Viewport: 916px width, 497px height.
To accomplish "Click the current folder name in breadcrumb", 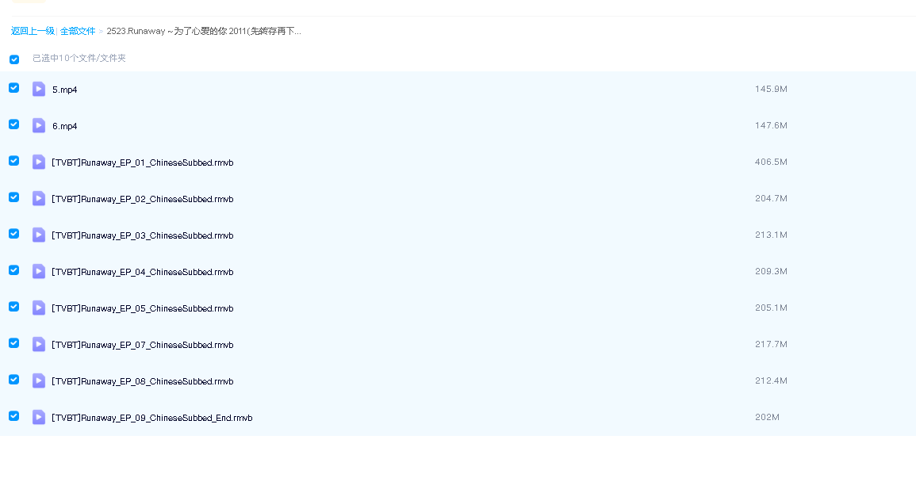I will (x=204, y=31).
